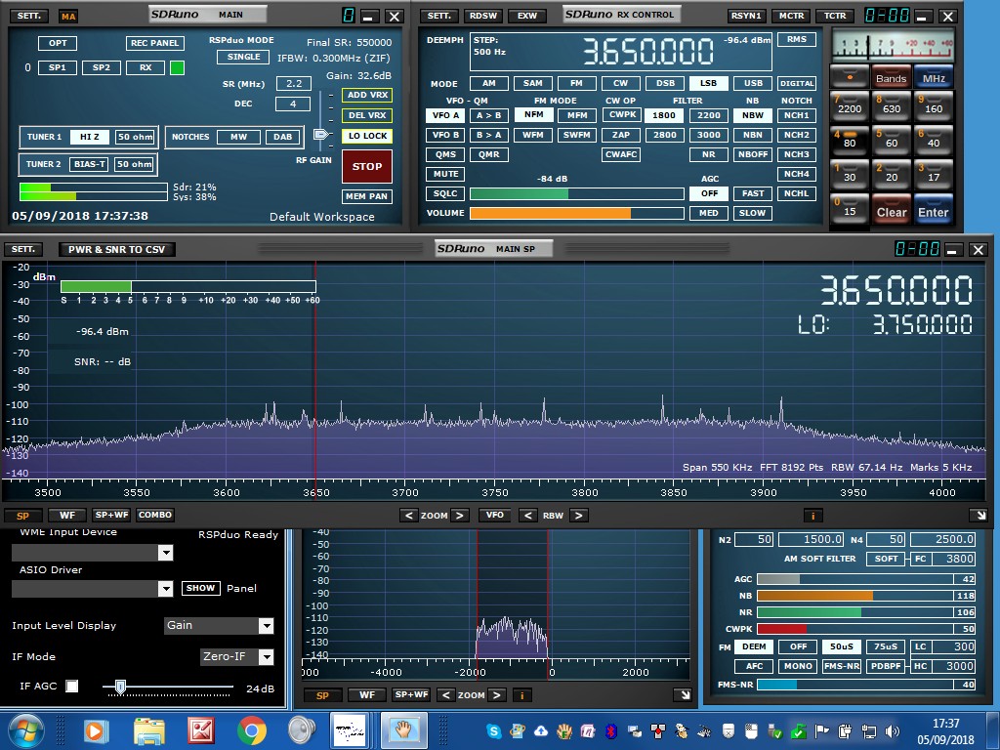The width and height of the screenshot is (1000, 750).
Task: Increase RBW in Main SP
Action: click(578, 516)
